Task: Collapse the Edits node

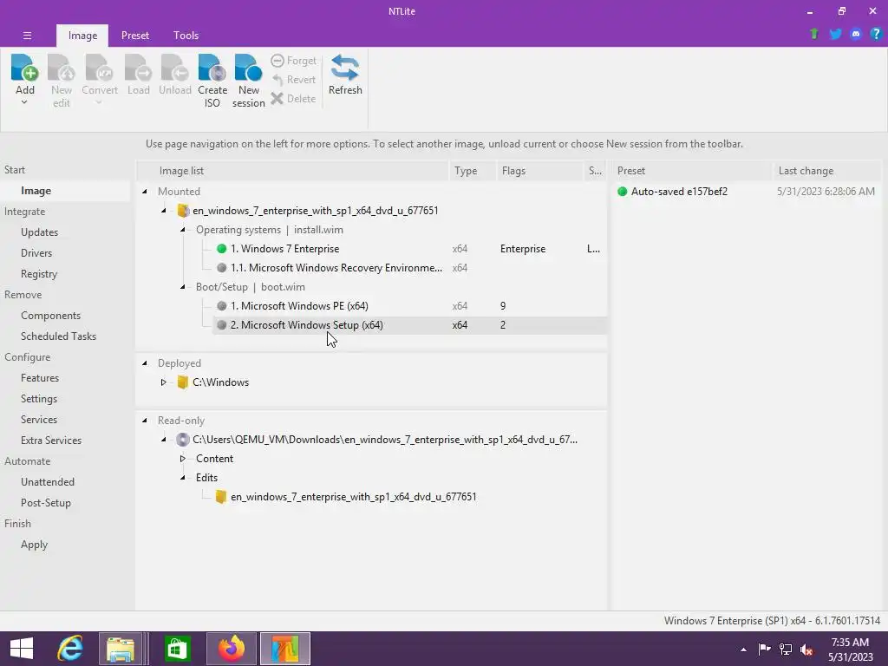Action: click(182, 478)
